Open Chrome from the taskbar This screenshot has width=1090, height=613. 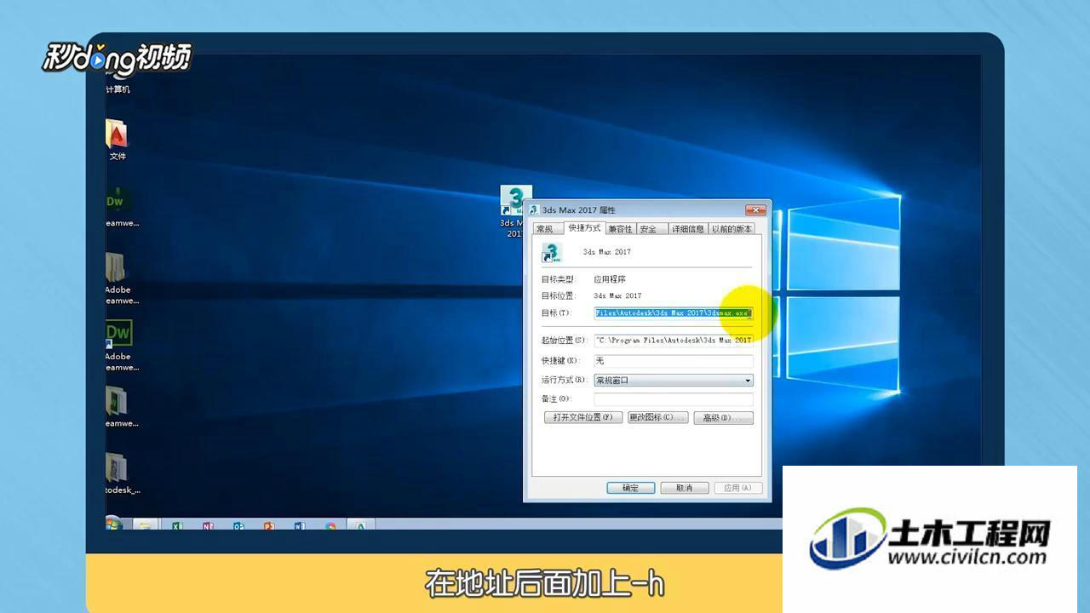pyautogui.click(x=330, y=526)
